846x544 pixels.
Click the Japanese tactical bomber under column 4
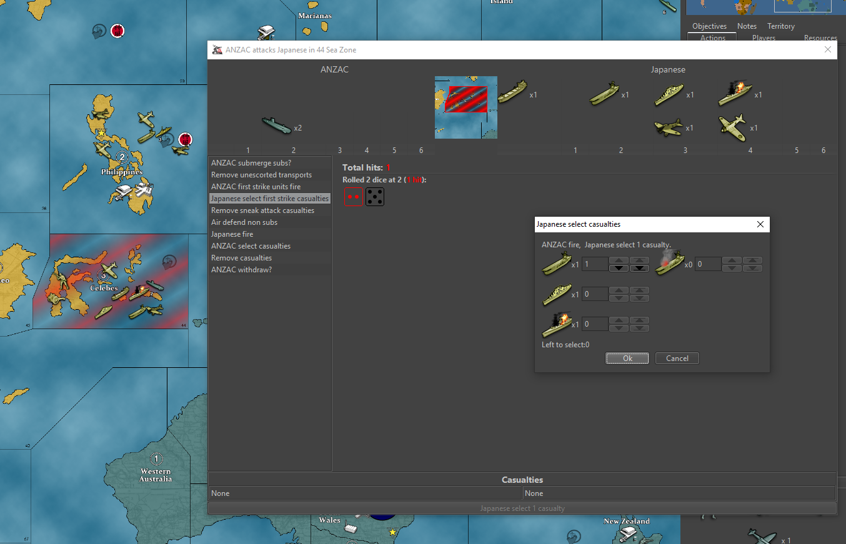point(732,127)
